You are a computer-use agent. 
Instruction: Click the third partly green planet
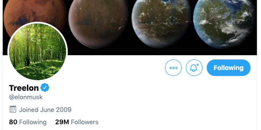coord(161,22)
